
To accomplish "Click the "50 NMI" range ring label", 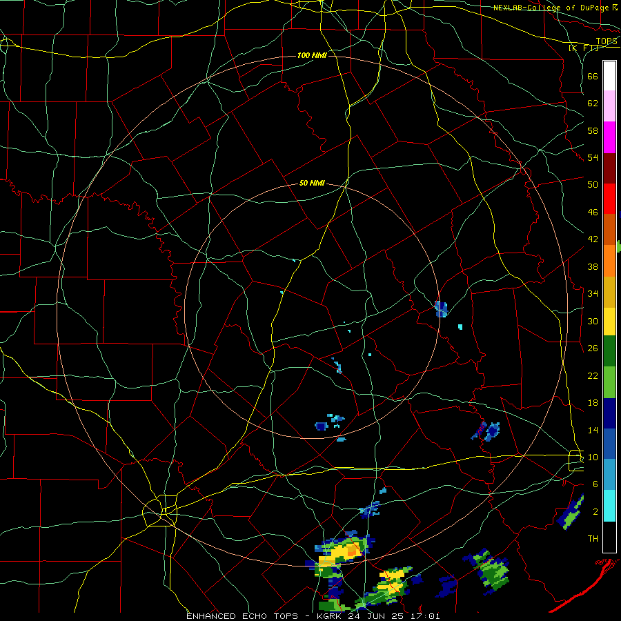I will click(x=312, y=183).
